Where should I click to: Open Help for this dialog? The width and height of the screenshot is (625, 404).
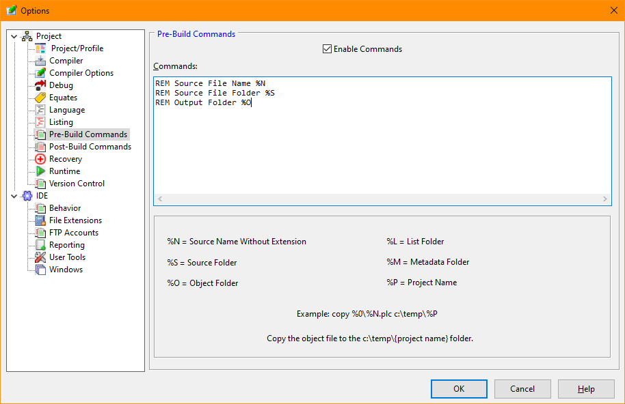(586, 389)
